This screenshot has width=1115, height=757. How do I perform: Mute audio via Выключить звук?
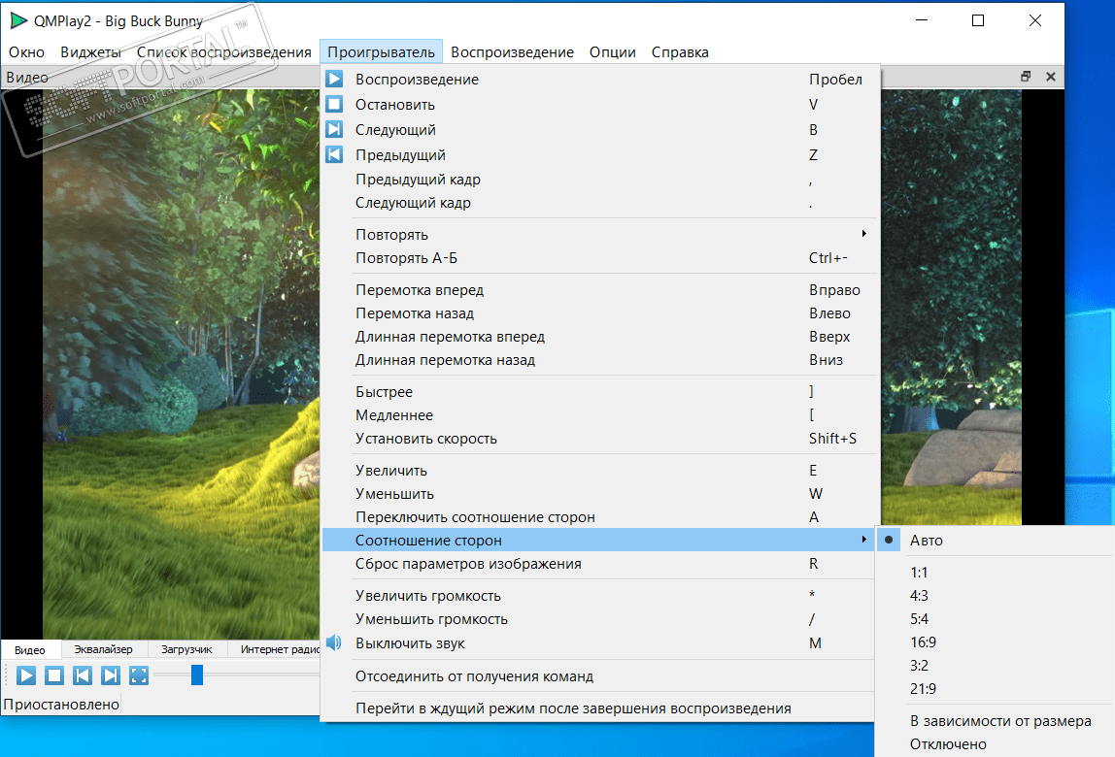pos(598,642)
